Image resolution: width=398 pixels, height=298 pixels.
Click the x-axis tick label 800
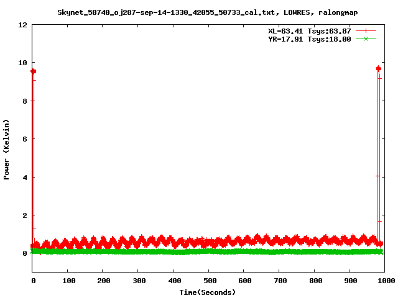(316, 281)
